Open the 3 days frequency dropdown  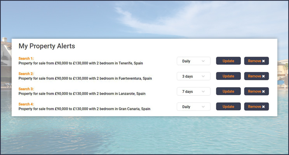coord(193,76)
